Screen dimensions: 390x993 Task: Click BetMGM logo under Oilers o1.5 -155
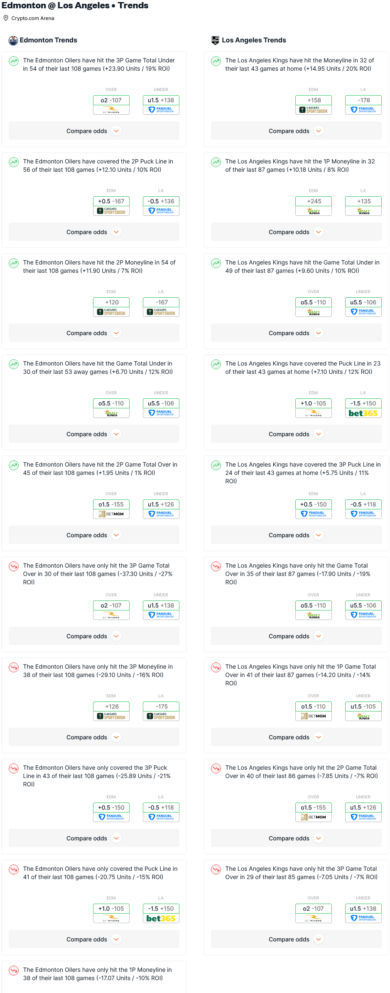pyautogui.click(x=111, y=514)
